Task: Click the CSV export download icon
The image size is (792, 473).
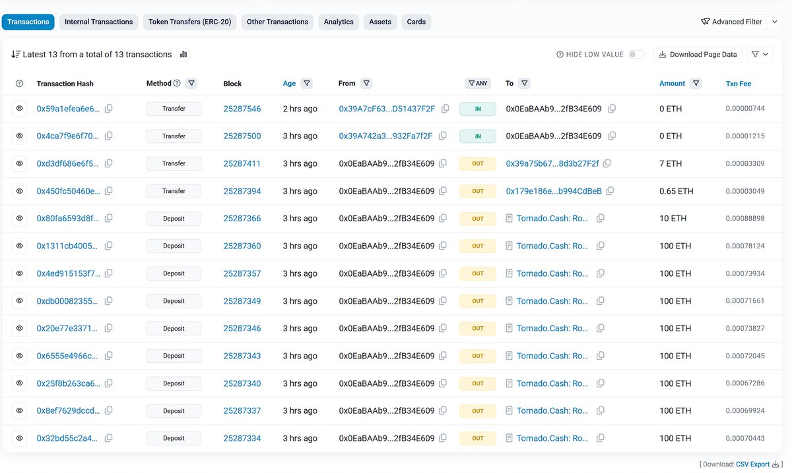Action: tap(776, 464)
